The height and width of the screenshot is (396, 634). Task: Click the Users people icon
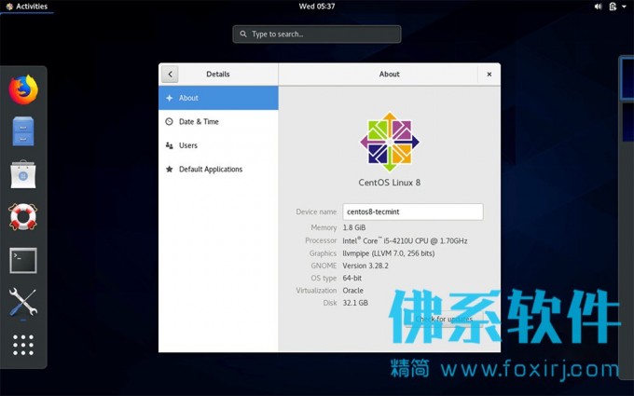169,145
